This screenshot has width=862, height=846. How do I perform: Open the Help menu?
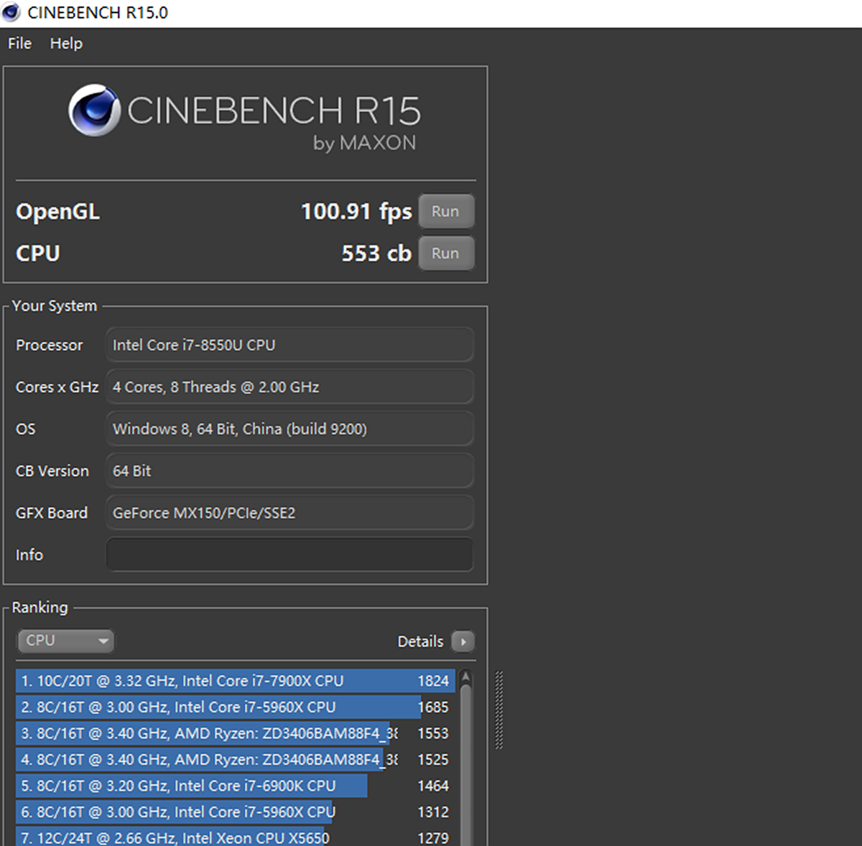[x=66, y=43]
